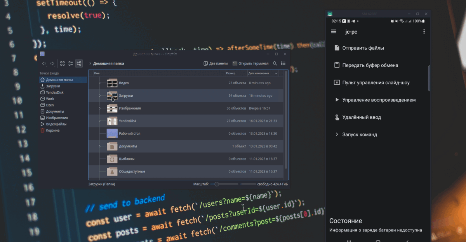Go back in Dolphin navigation history

click(44, 63)
